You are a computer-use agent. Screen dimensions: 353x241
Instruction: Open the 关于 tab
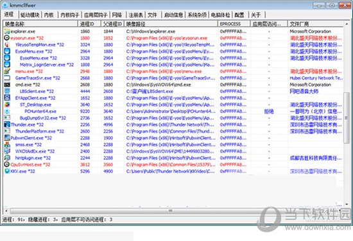(255, 15)
